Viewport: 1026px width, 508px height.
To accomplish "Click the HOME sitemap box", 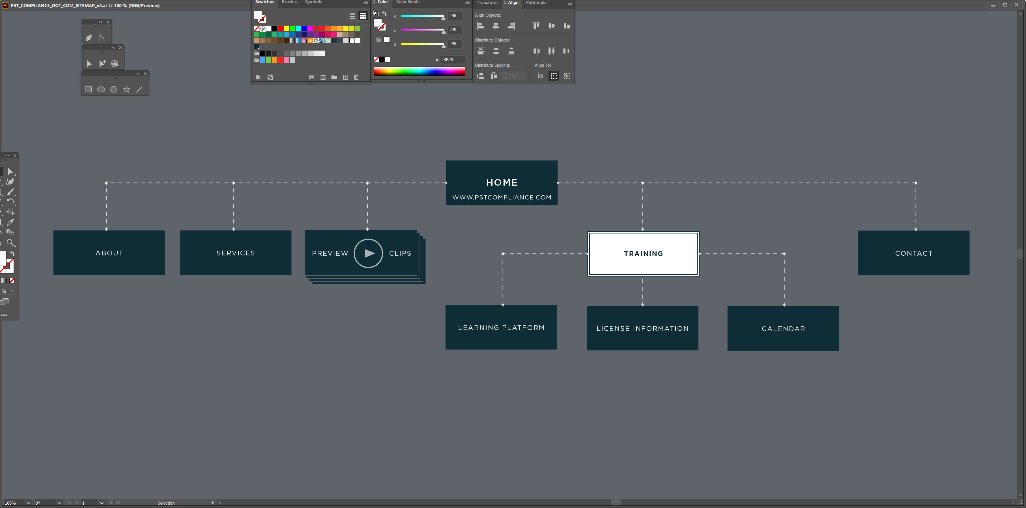I will pos(502,183).
